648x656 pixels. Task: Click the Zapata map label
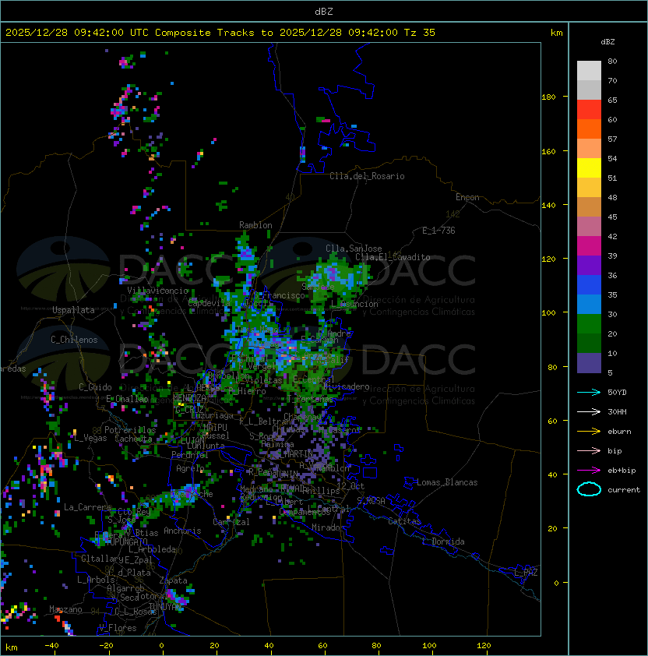[173, 580]
